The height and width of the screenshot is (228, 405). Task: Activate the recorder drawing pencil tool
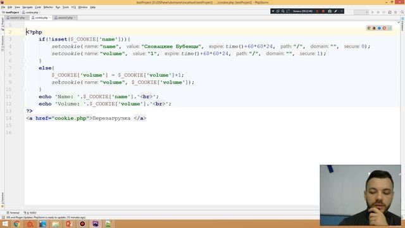[x=335, y=11]
